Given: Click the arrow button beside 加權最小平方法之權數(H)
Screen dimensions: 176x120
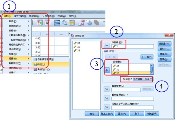Looking at the screenshot, I should point(107,107).
